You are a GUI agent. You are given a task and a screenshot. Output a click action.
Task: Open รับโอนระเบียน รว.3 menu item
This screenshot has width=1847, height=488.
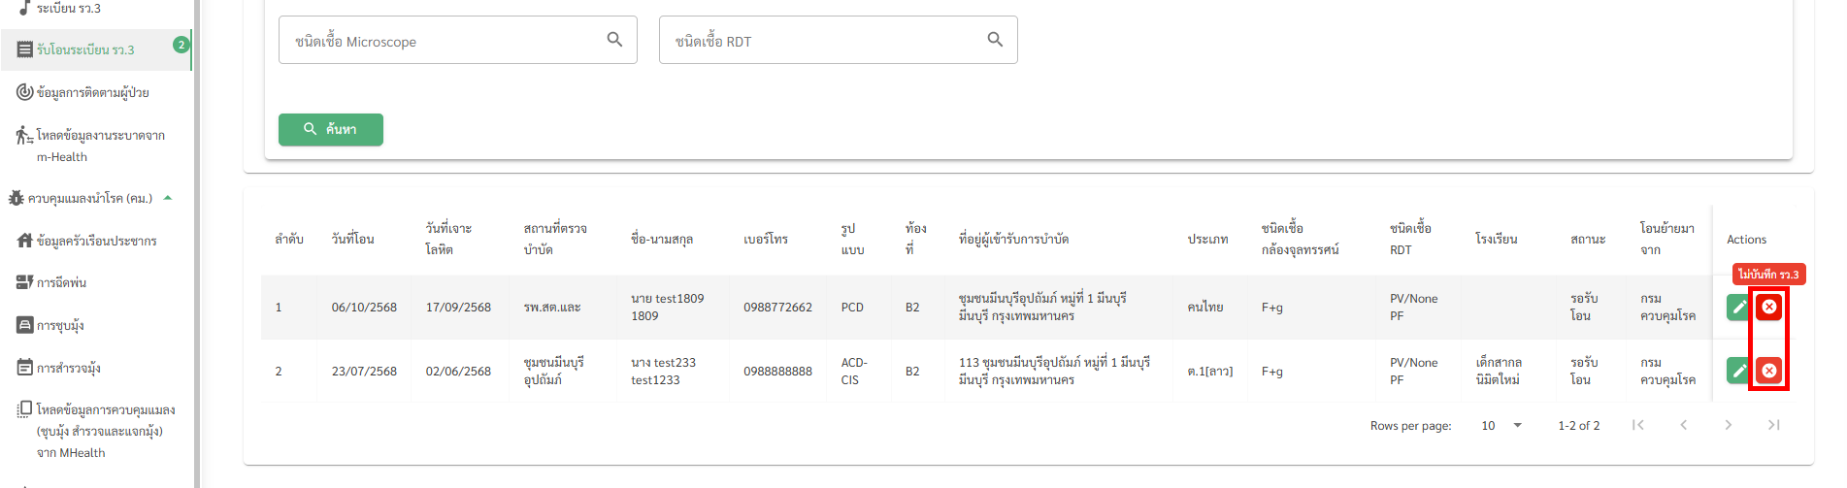(x=85, y=49)
